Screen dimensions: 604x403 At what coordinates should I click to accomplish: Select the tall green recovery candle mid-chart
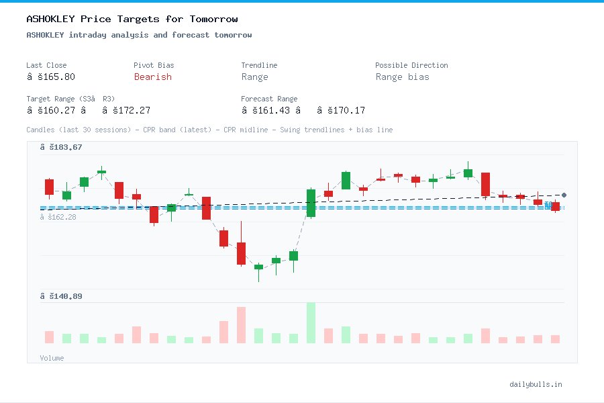(310, 204)
